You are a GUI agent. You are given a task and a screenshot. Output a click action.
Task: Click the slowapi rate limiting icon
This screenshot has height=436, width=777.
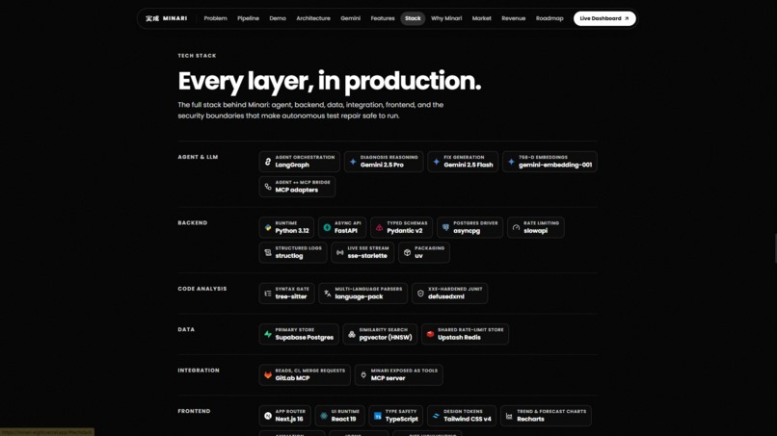[516, 227]
